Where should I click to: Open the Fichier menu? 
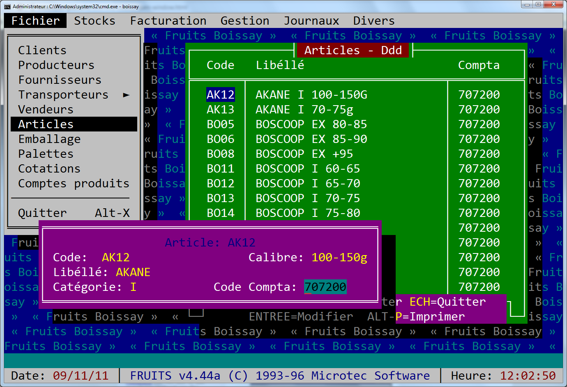point(36,21)
